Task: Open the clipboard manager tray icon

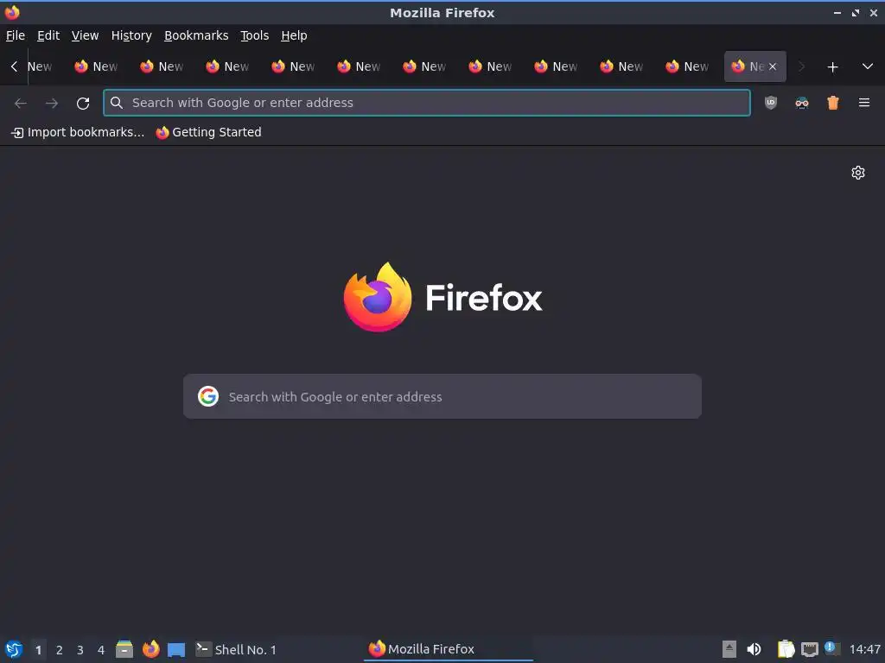Action: 786,649
